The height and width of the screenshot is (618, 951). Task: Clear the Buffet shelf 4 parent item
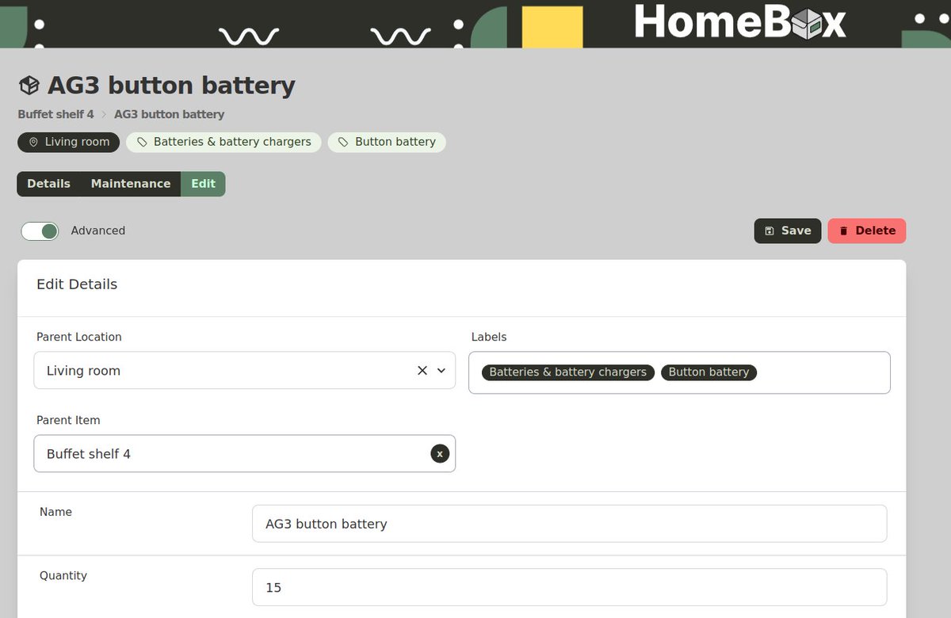tap(440, 453)
